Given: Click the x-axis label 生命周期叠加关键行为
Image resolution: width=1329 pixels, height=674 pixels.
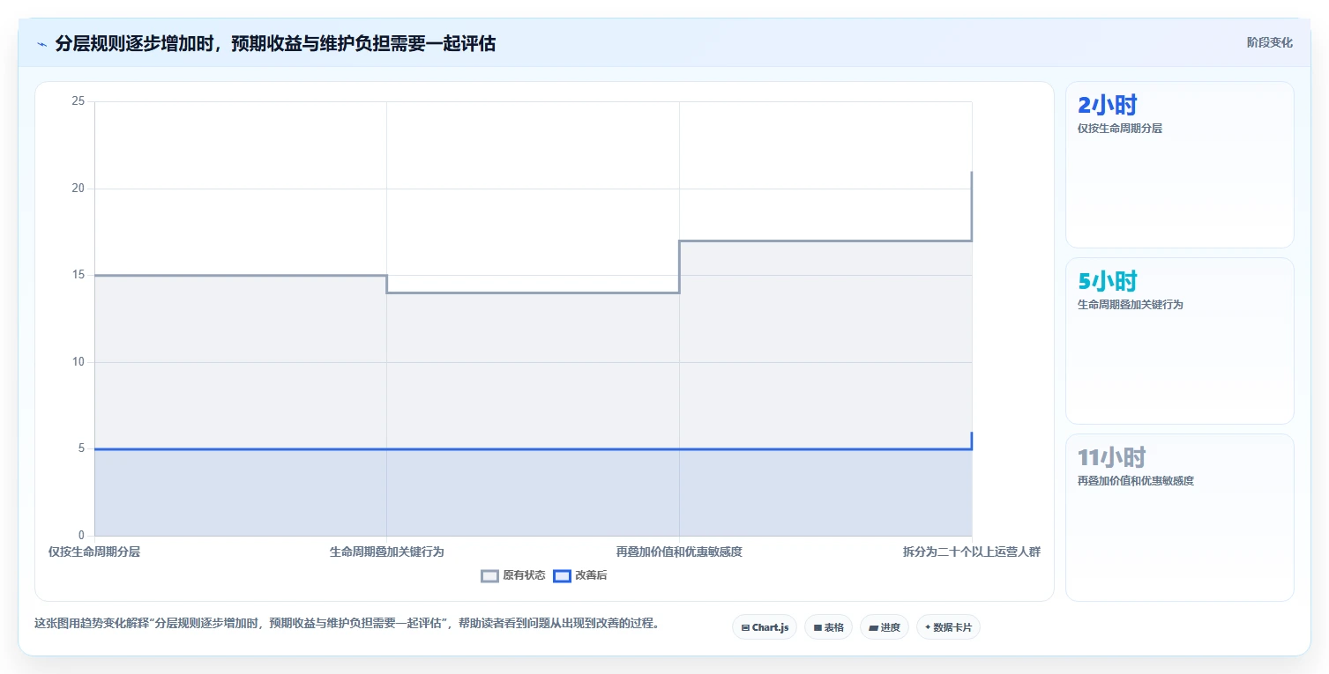Looking at the screenshot, I should coord(386,552).
